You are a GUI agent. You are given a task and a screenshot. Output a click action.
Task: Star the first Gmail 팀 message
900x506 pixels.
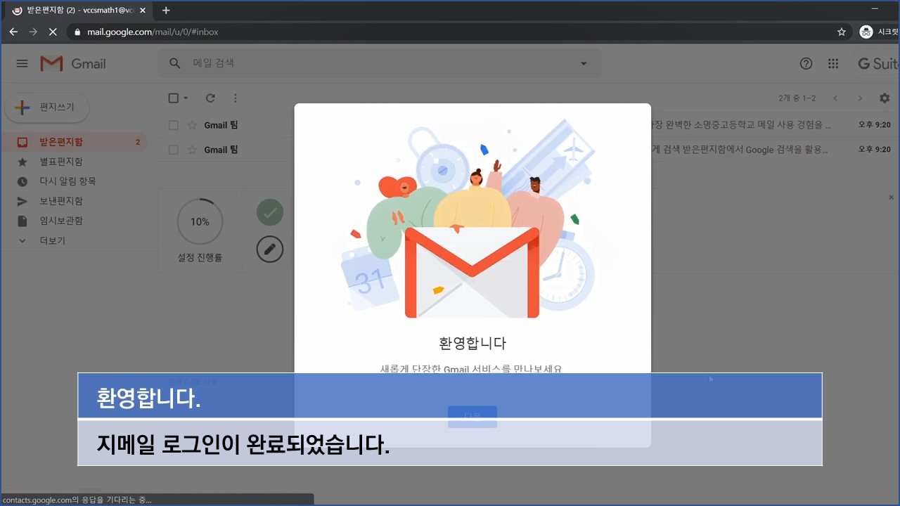(x=192, y=125)
